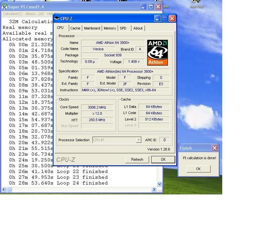Image resolution: width=257 pixels, height=229 pixels.
Task: Click the AMD Athlon 64 logo
Action: [x=157, y=53]
